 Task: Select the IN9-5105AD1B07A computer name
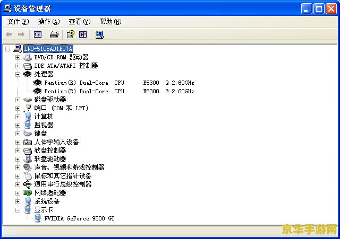click(48, 49)
